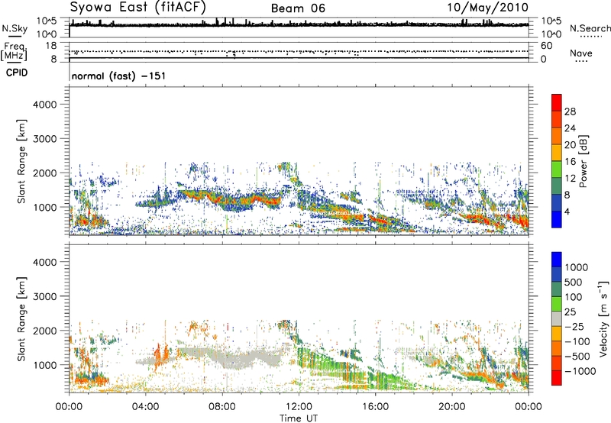Screen dimensions: 611x423
Task: Pick the light green segment of Velocity color bar
Action: [x=557, y=304]
